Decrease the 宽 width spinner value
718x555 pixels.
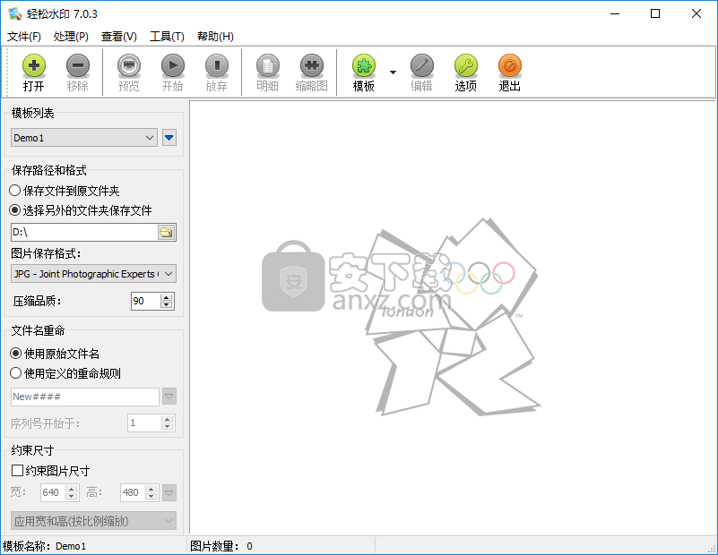tap(72, 497)
